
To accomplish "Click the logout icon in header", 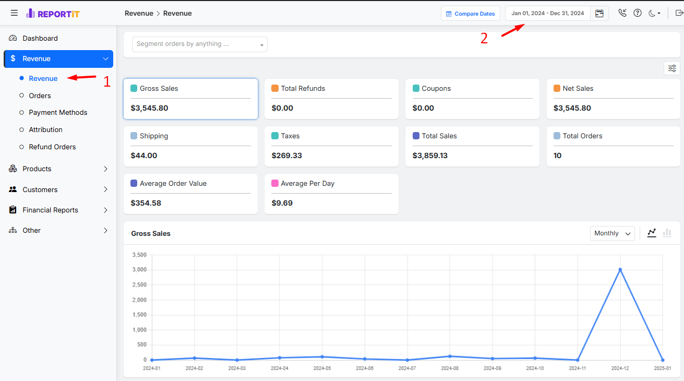I will point(679,13).
